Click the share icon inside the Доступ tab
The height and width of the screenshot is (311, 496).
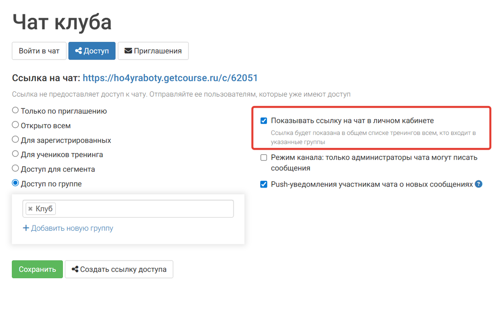pyautogui.click(x=78, y=50)
